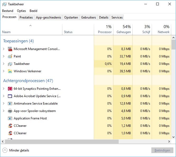The image size is (176, 157).
Task: Open the Opstarten tab
Action: [71, 17]
